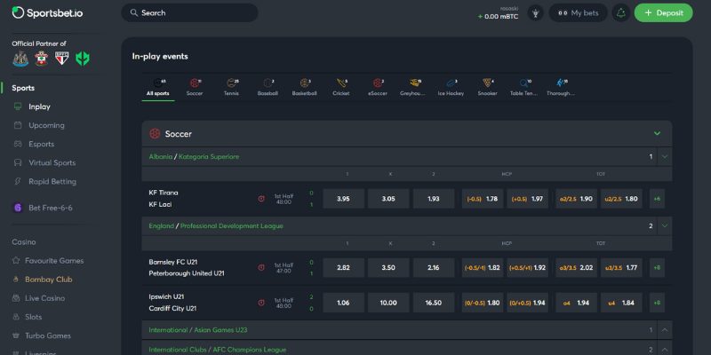Select the Table Tennis sport filter
Screen dimensions: 711x355
coord(523,87)
